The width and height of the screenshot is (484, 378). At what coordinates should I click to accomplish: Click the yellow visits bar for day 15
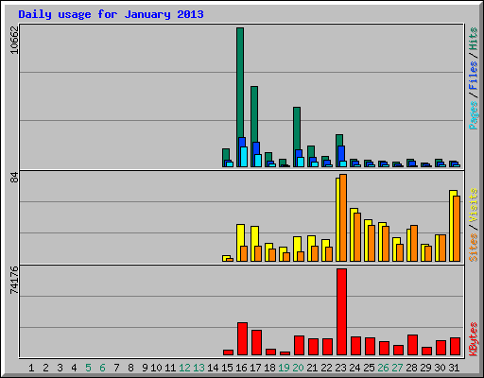click(x=225, y=258)
